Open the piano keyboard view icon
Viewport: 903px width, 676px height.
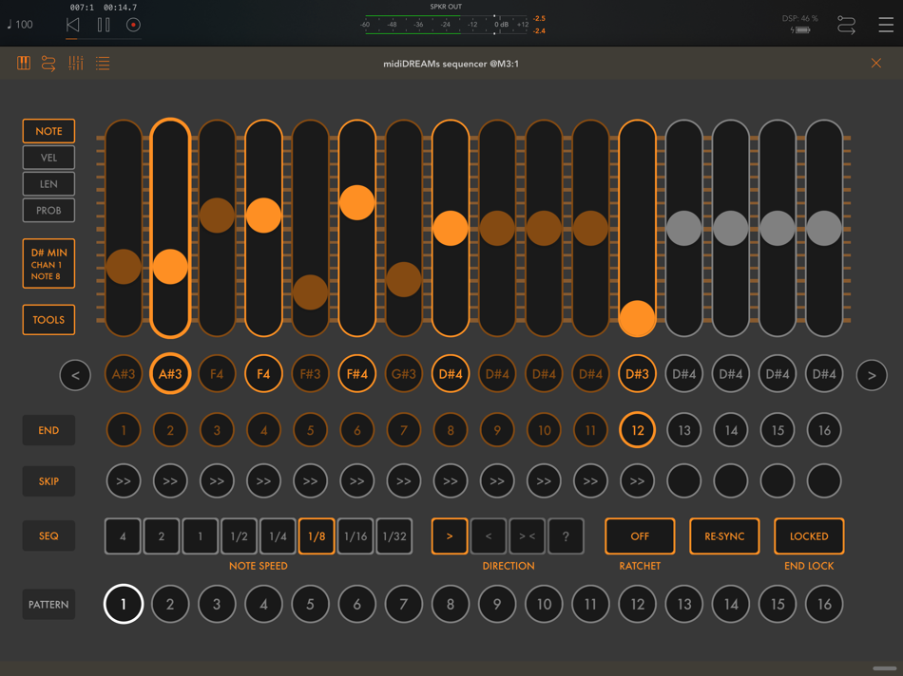click(x=24, y=64)
